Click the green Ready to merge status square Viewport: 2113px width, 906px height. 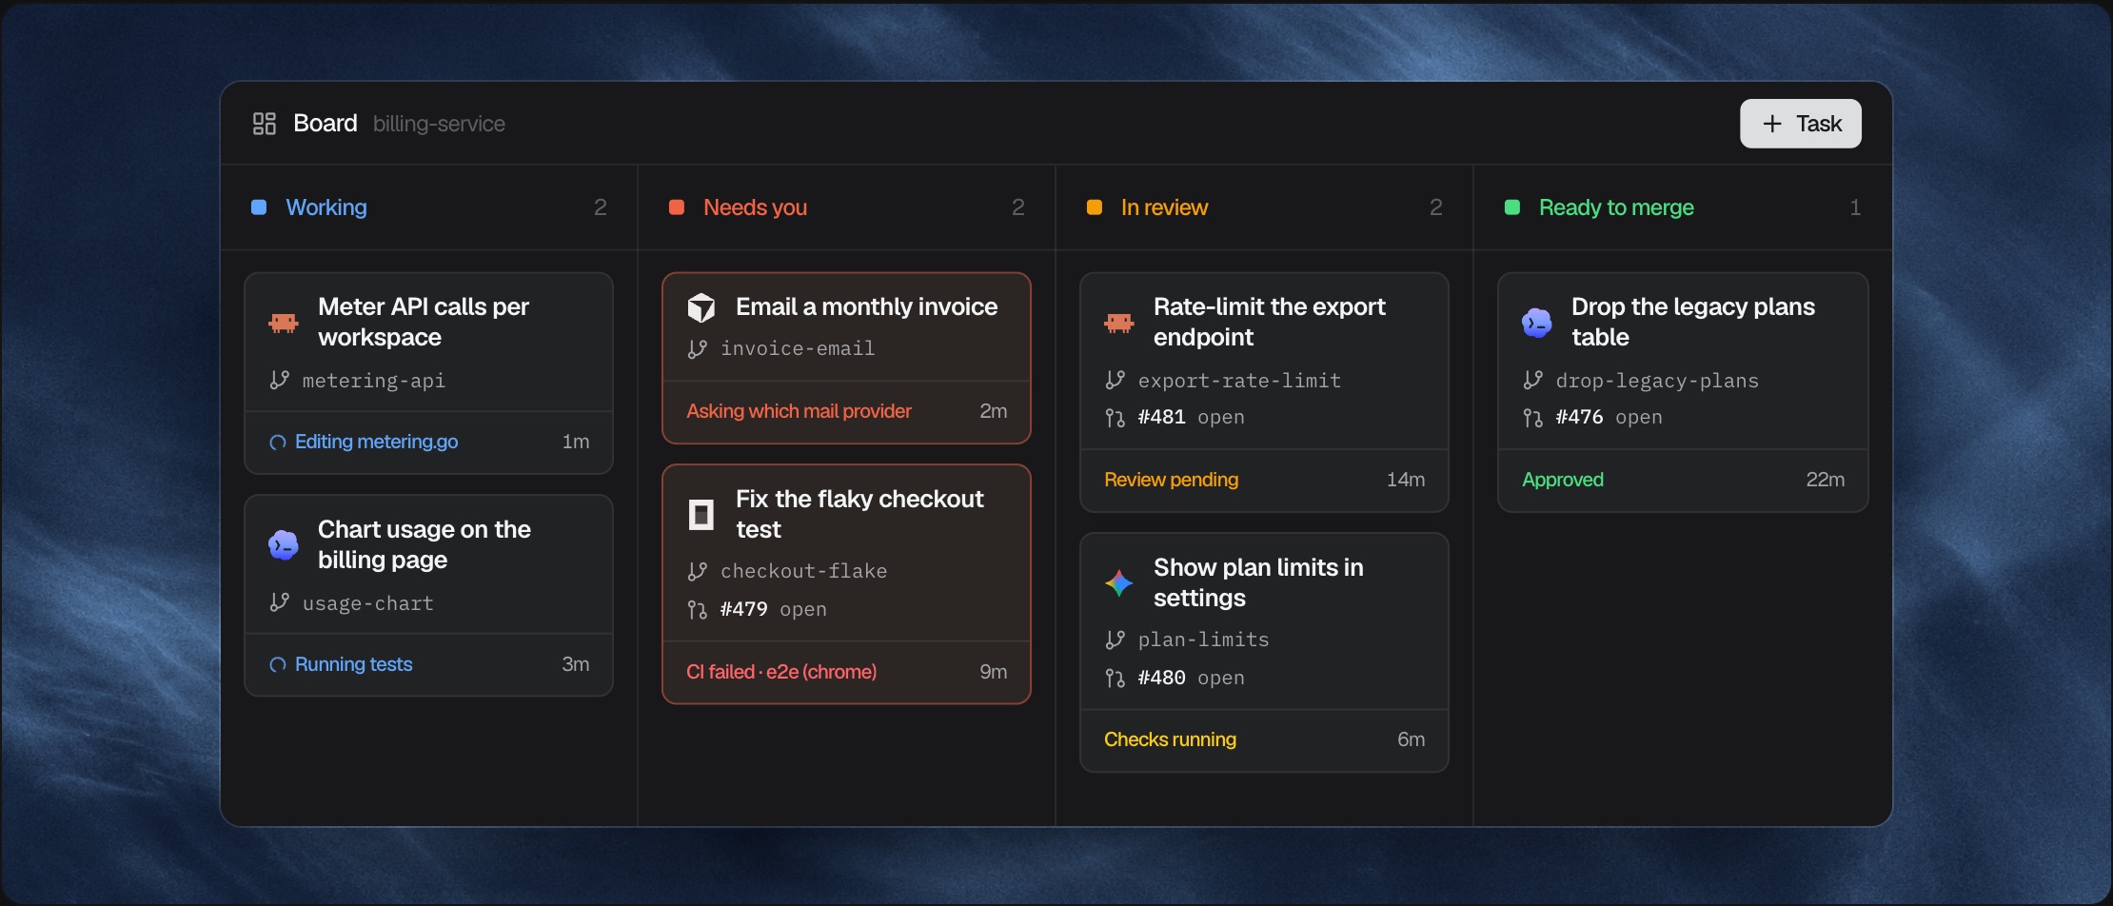click(1512, 207)
